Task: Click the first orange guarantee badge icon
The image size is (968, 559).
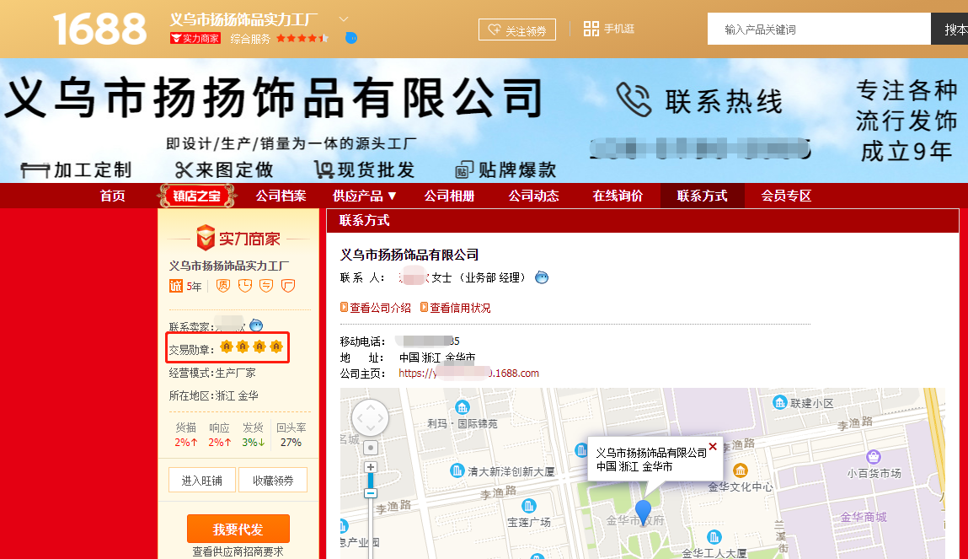Action: (223, 285)
